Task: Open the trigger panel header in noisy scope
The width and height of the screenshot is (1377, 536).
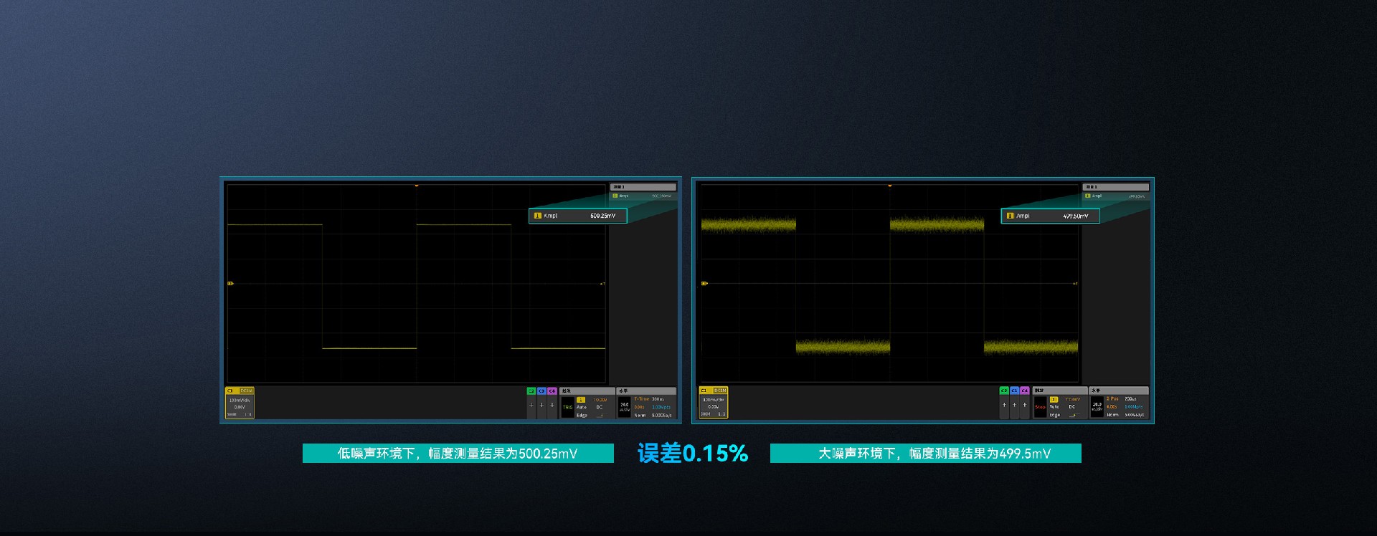Action: (x=1060, y=391)
